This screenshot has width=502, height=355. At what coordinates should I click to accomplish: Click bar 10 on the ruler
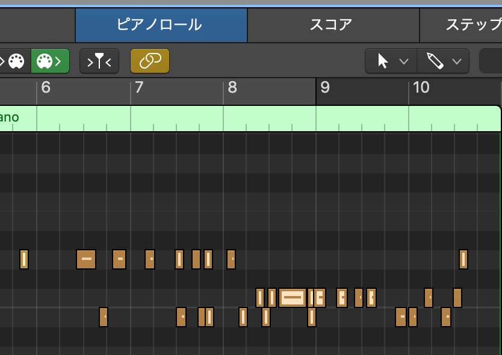point(421,87)
